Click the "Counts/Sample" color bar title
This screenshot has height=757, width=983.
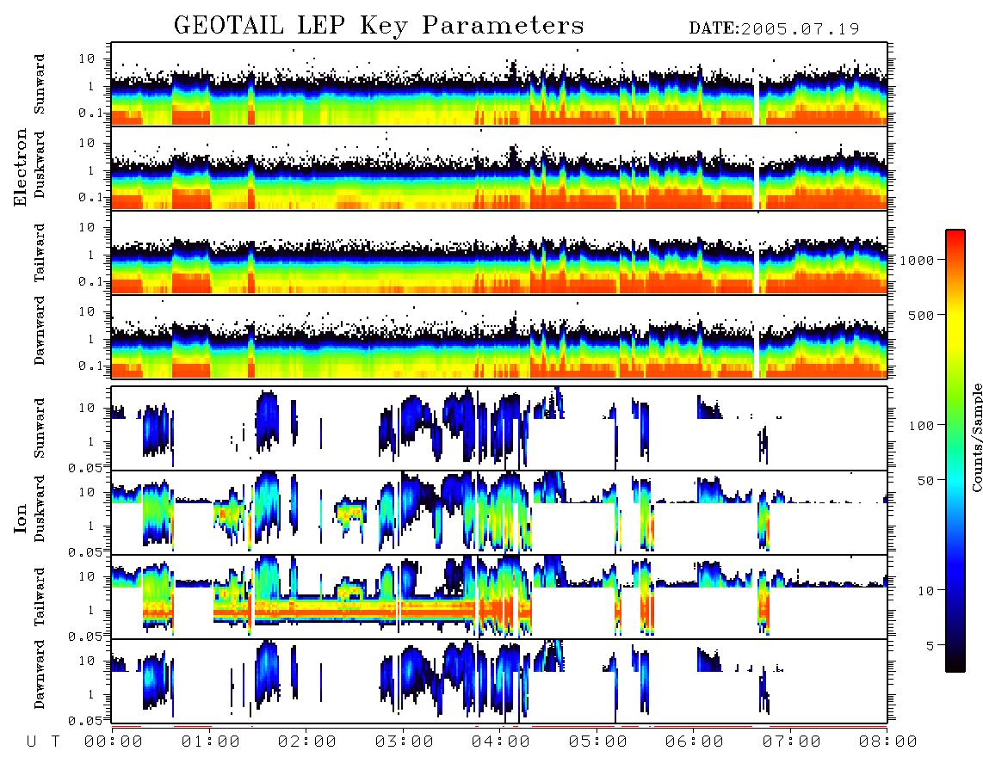coord(976,438)
